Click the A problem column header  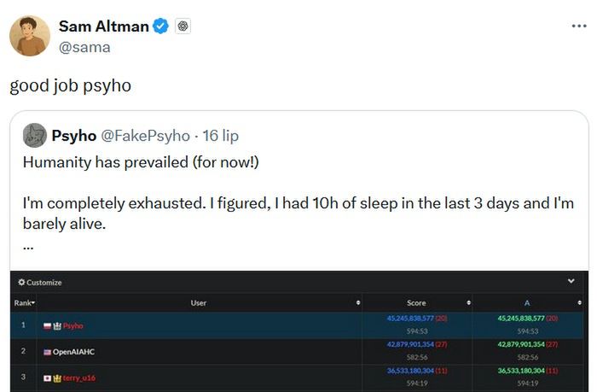pyautogui.click(x=526, y=303)
